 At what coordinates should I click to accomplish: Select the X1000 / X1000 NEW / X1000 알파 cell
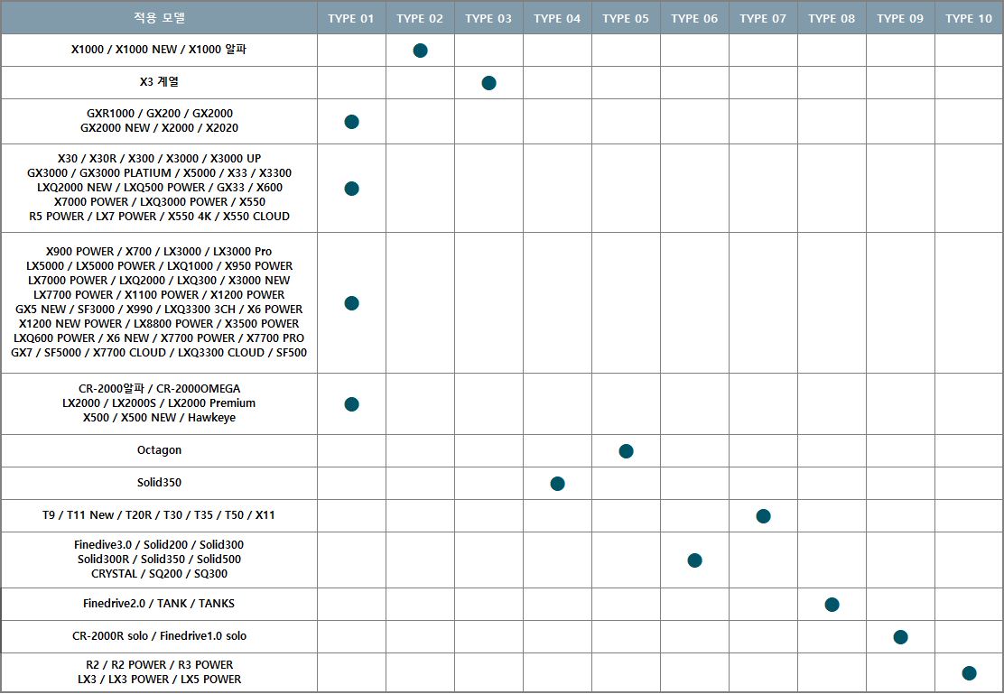[x=160, y=50]
